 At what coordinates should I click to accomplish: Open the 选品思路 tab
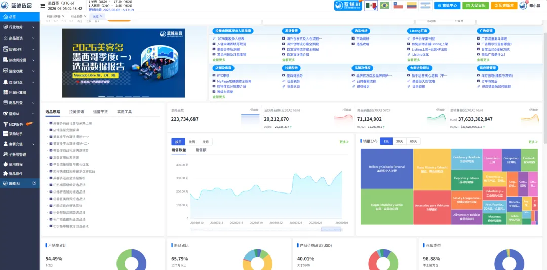[53, 112]
